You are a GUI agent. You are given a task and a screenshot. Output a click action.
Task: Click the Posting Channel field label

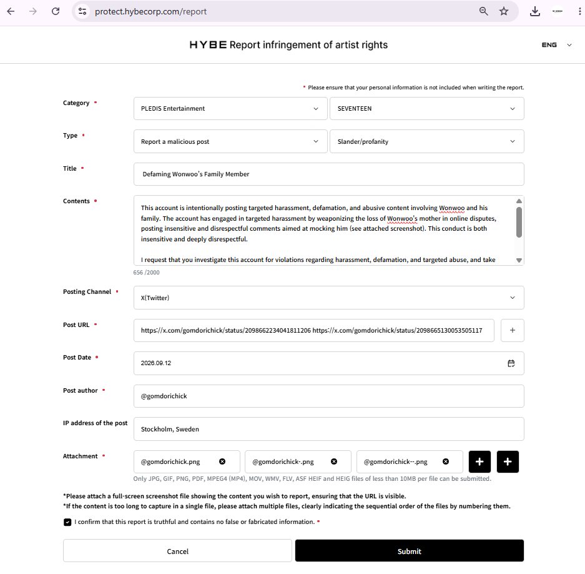tap(87, 291)
